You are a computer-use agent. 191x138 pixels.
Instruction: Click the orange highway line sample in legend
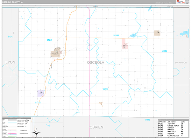[x=12, y=132]
